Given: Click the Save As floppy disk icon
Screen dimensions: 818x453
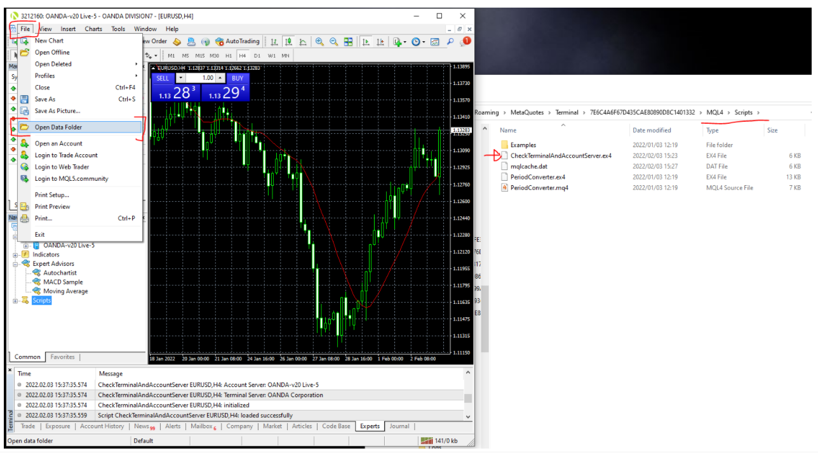Looking at the screenshot, I should coord(24,99).
